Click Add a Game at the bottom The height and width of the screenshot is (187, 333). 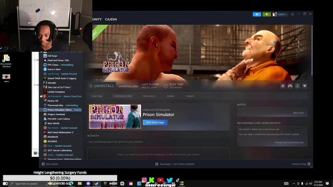pos(50,164)
